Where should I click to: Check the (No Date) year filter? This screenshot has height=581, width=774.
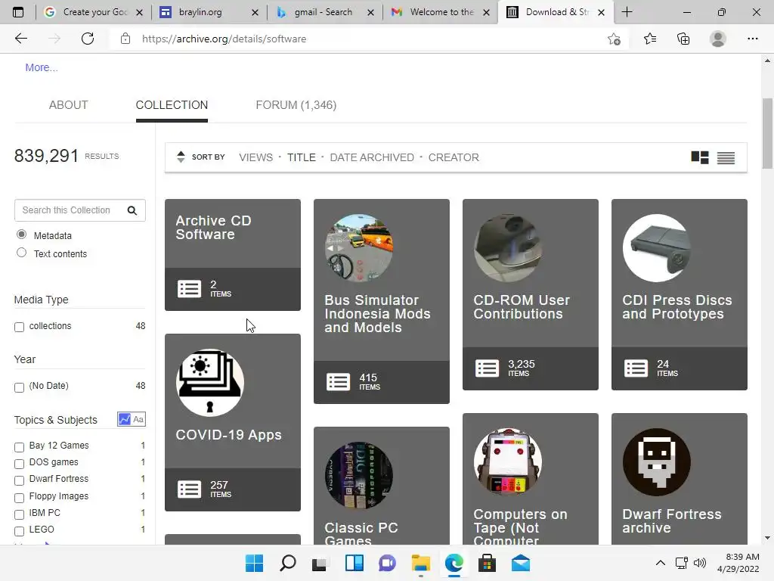coord(19,387)
